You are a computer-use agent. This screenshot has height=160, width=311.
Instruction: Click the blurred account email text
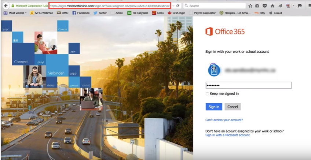(x=250, y=70)
